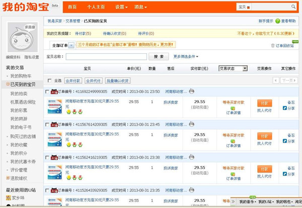Check the Select All checkbox
302x208 pixels.
click(49, 80)
